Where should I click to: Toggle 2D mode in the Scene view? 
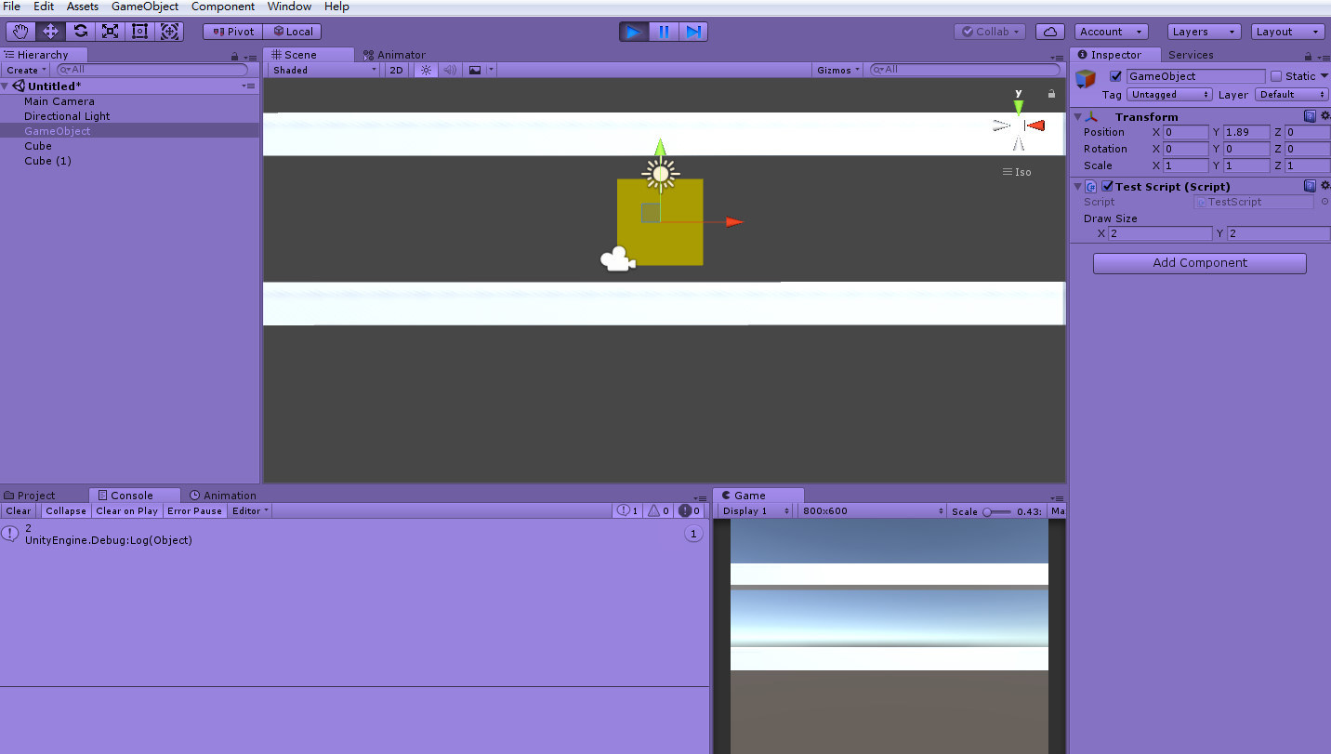coord(396,69)
